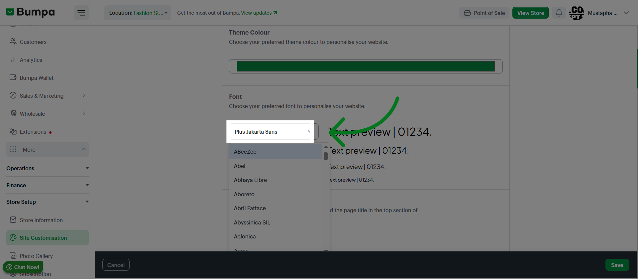Choose Abhaya Libre from the font list

275,180
